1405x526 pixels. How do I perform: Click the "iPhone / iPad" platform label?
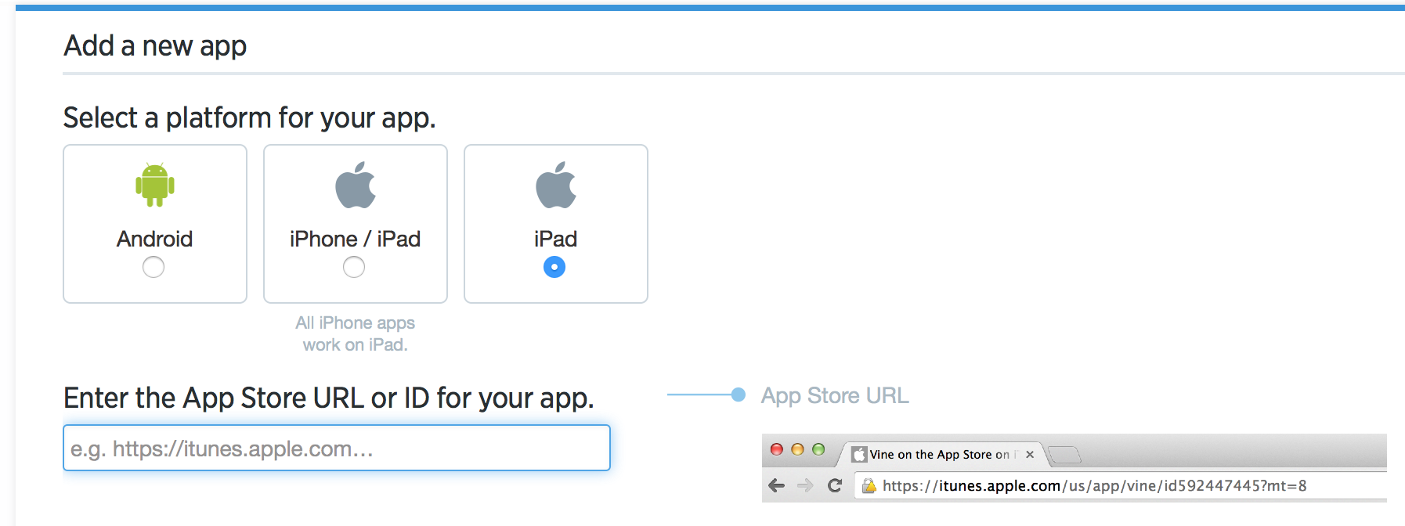[x=355, y=239]
